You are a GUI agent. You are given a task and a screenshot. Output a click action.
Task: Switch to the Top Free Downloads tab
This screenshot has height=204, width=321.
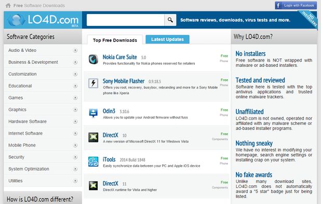115,40
